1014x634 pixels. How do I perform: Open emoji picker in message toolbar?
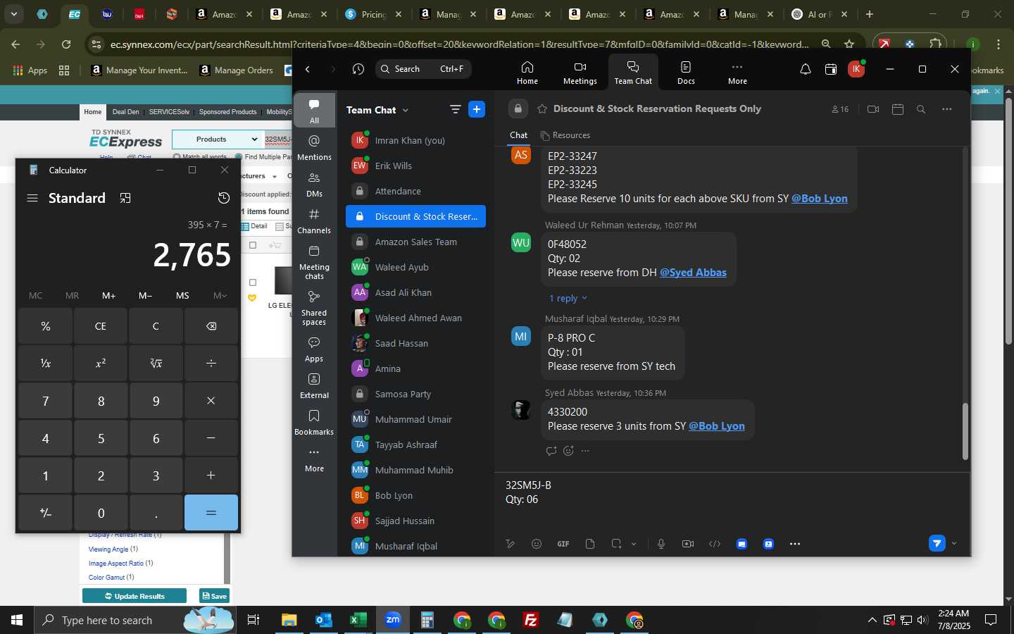click(x=537, y=544)
